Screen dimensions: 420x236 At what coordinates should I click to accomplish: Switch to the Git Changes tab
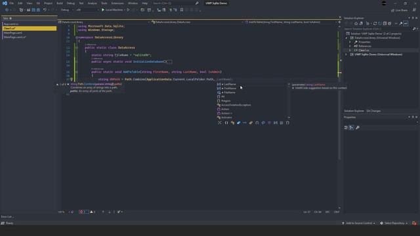[x=373, y=111]
